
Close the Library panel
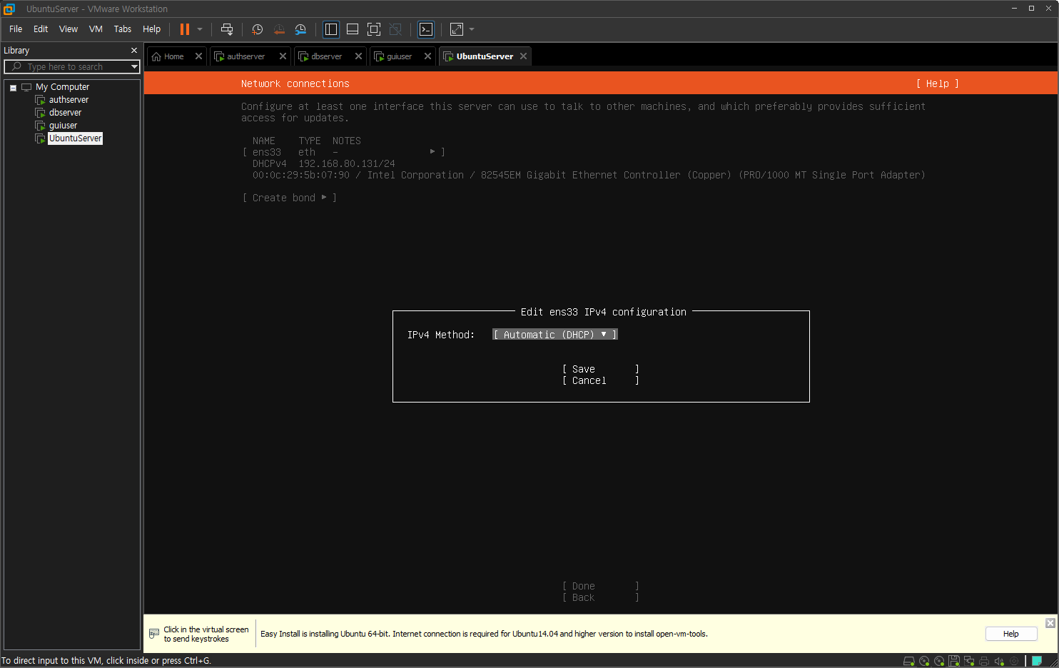click(133, 51)
